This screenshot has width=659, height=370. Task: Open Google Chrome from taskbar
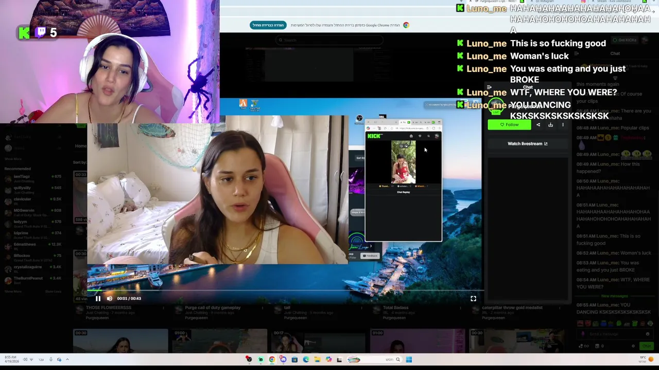pos(272,360)
